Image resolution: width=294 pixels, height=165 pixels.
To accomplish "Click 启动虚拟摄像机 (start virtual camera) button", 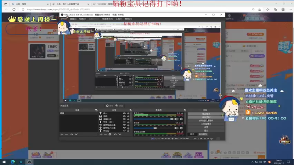I will (206, 121).
